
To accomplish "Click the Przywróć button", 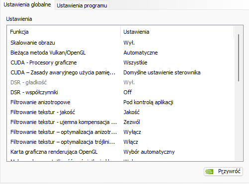I will [223, 172].
